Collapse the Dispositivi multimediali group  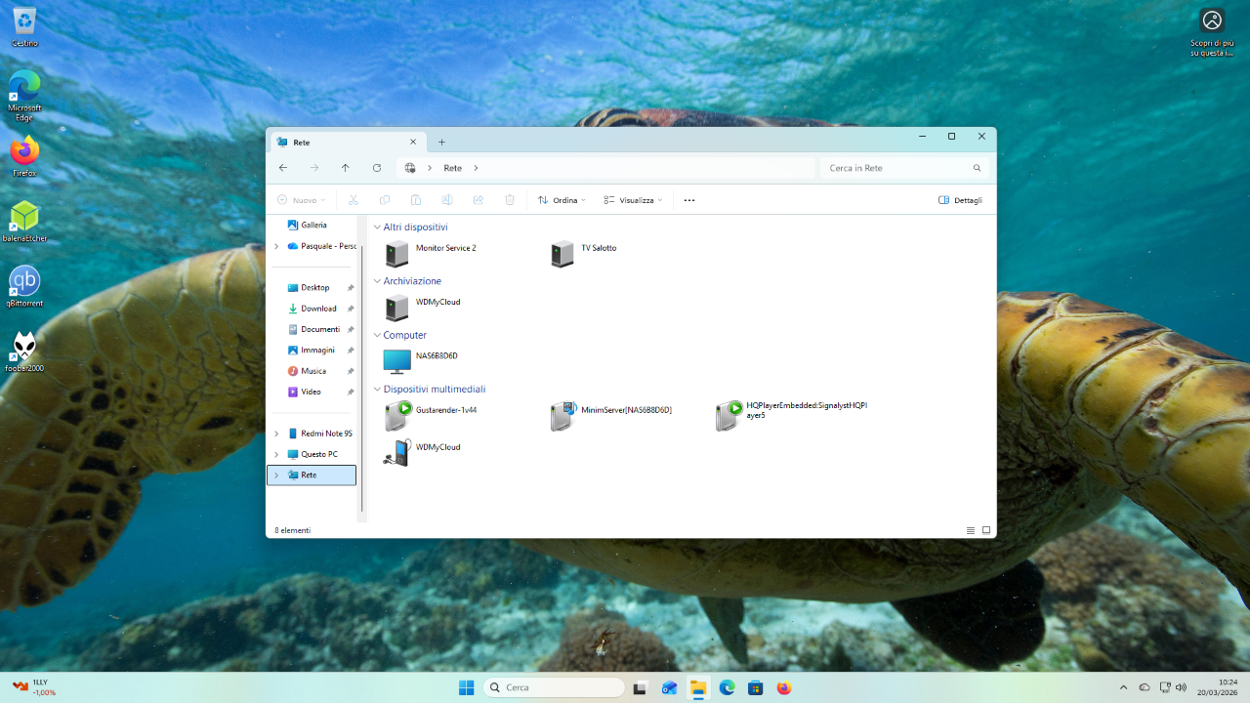pos(377,389)
